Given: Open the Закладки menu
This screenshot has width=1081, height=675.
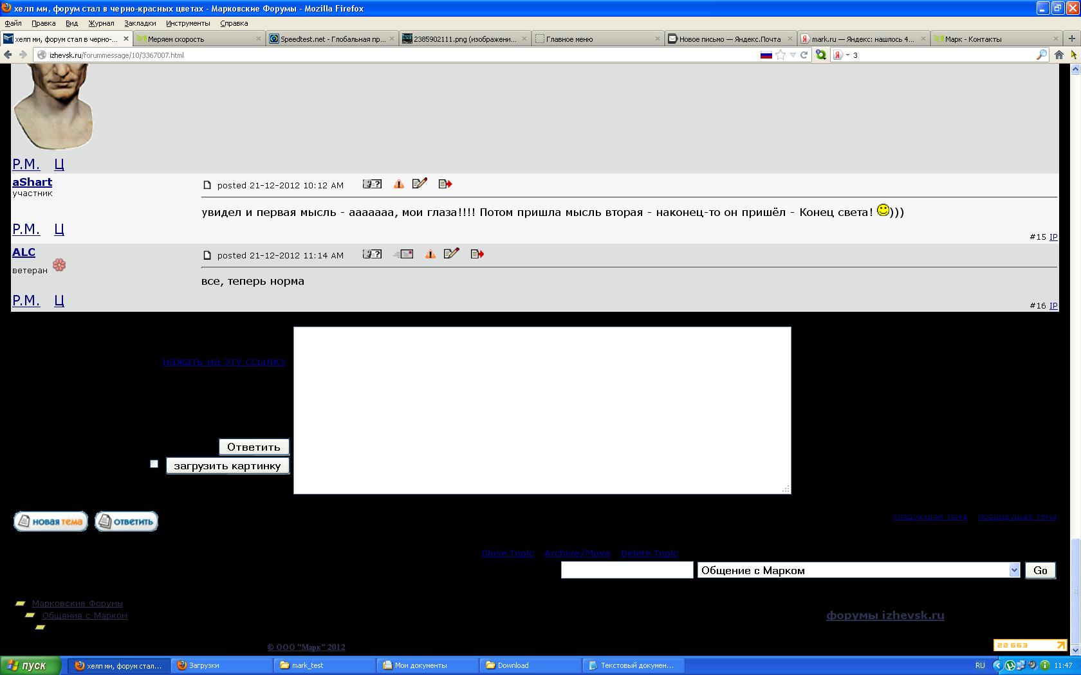Looking at the screenshot, I should click(140, 23).
